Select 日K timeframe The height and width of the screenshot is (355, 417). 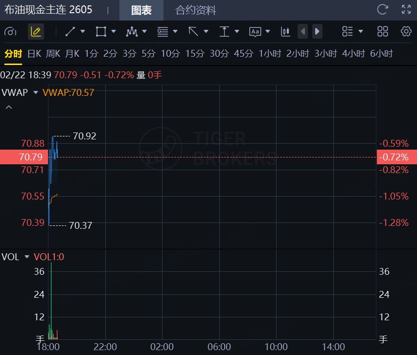[34, 54]
